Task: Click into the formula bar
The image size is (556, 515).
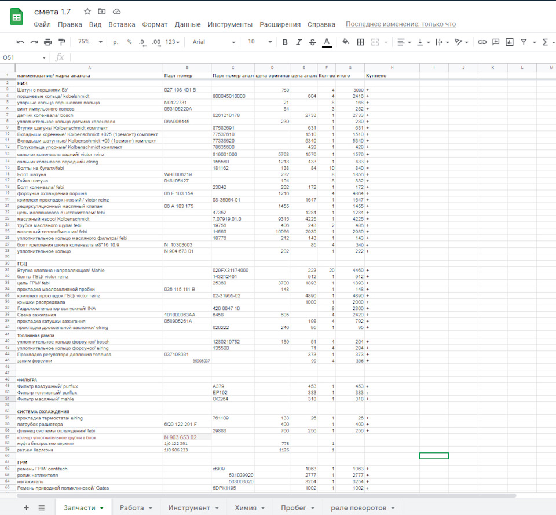Action: pyautogui.click(x=312, y=57)
